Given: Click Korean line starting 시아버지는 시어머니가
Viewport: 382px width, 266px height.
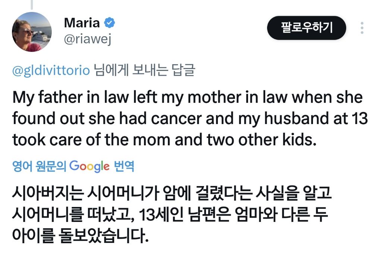Looking at the screenshot, I should click(172, 195).
